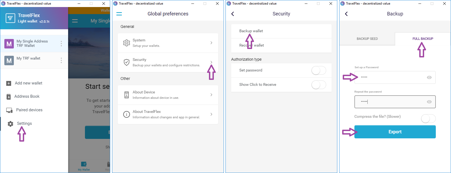Open options menu for My TRF wallet
This screenshot has width=451, height=173.
(x=61, y=60)
